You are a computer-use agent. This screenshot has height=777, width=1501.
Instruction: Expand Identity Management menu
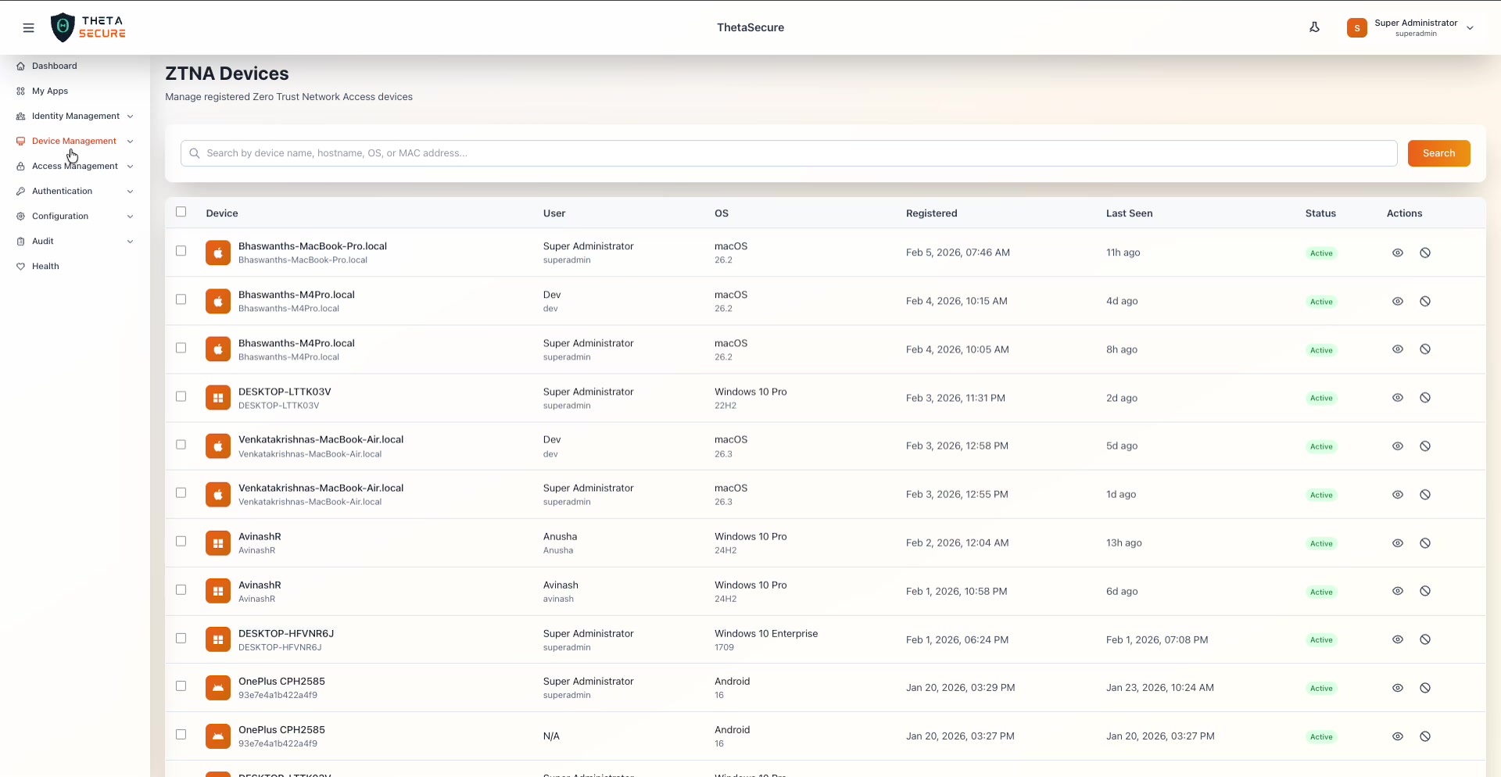pos(75,116)
